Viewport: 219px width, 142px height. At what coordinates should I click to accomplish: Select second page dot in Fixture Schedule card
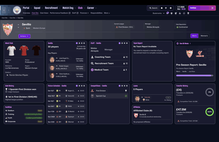[x=79, y=86]
